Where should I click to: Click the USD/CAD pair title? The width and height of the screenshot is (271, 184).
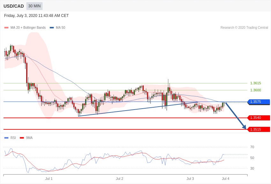[14, 6]
